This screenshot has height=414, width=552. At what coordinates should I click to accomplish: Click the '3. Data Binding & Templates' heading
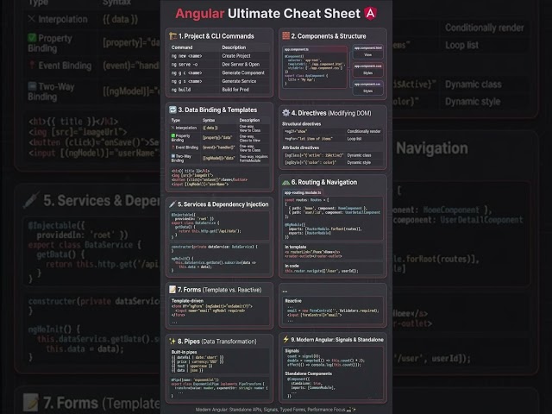pos(217,110)
